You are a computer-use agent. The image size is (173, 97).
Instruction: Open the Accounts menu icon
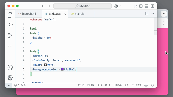10,67
